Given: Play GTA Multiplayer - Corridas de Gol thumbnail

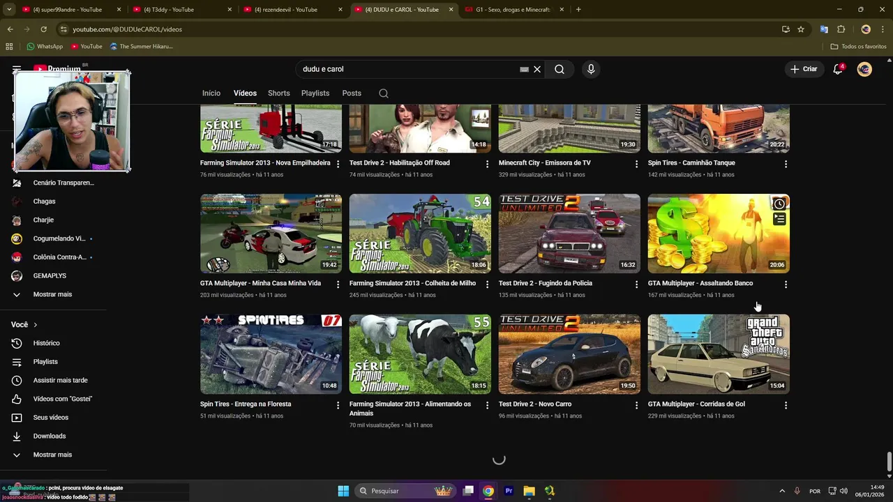Looking at the screenshot, I should tap(719, 354).
